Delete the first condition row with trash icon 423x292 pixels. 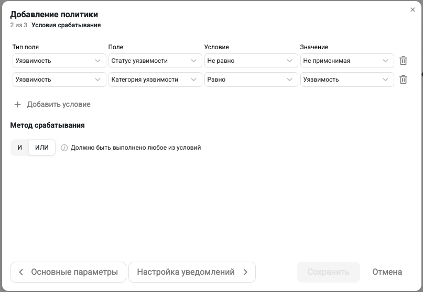point(403,61)
